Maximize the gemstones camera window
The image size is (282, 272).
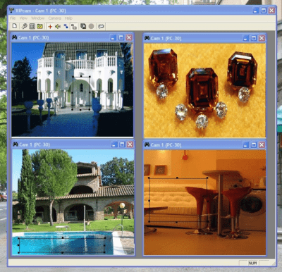tap(254, 38)
